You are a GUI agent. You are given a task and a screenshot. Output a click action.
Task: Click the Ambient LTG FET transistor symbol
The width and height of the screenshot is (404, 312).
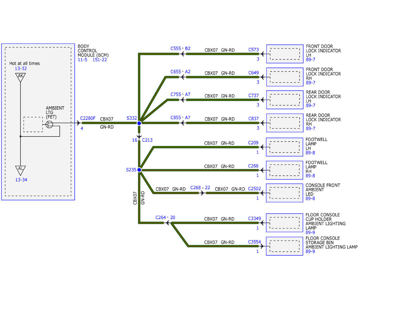pos(49,125)
